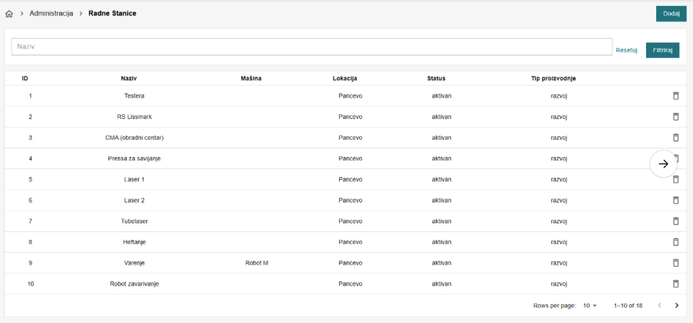This screenshot has width=693, height=323.
Task: Go to previous page of table
Action: pos(659,306)
